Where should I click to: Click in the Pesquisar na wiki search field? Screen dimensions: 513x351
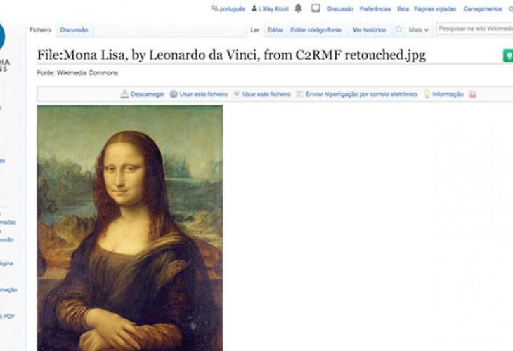tap(475, 29)
